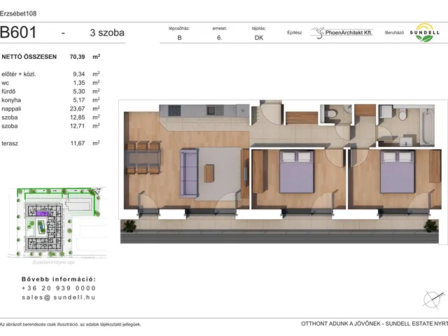The width and height of the screenshot is (448, 336).
Task: Click the purple sofa in the living room
Action: point(188,171)
